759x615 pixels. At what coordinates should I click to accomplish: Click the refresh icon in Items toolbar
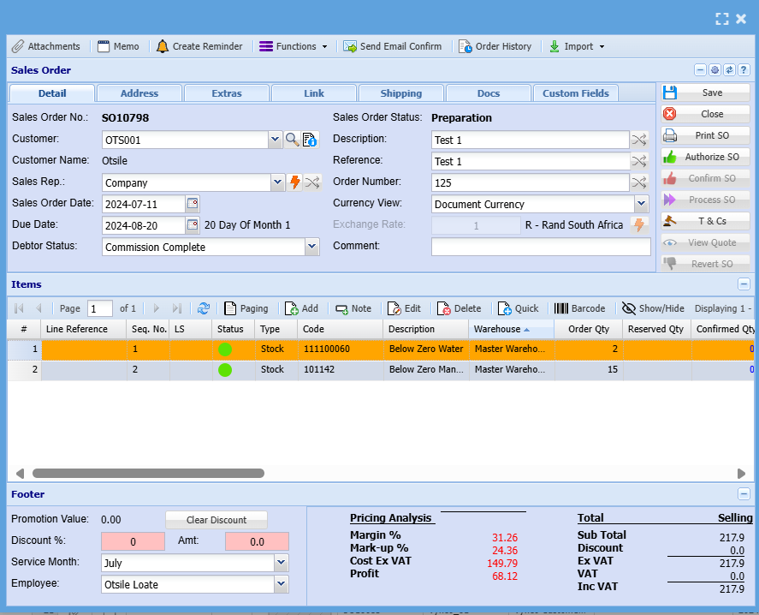click(x=204, y=308)
